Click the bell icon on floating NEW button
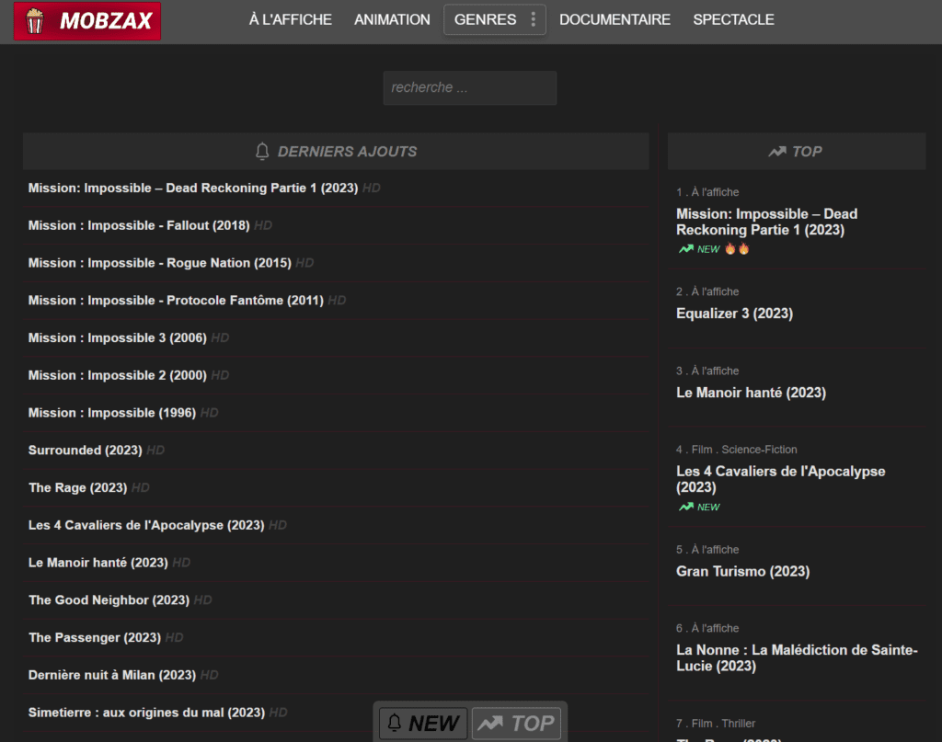The height and width of the screenshot is (742, 942). click(x=395, y=724)
